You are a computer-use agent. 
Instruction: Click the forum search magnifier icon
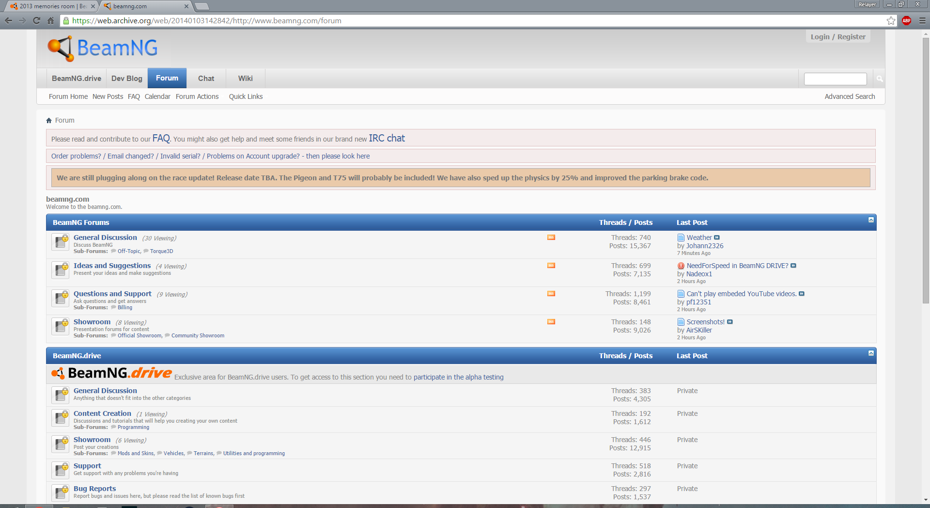[880, 79]
